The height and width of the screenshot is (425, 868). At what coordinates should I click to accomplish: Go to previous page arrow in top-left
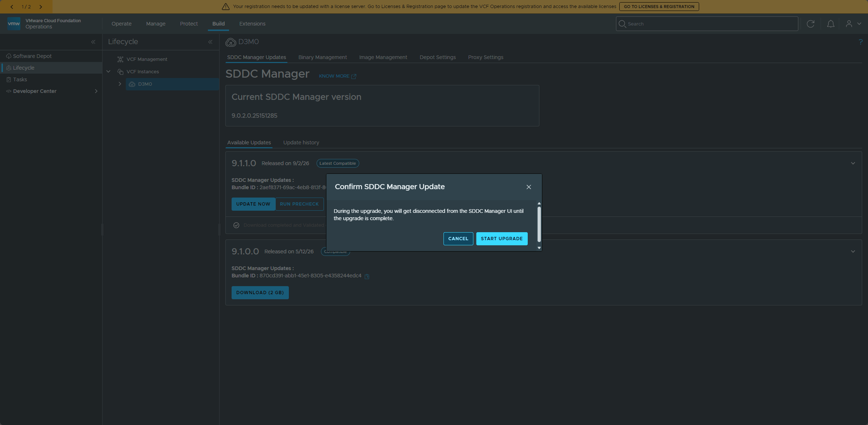pyautogui.click(x=12, y=7)
